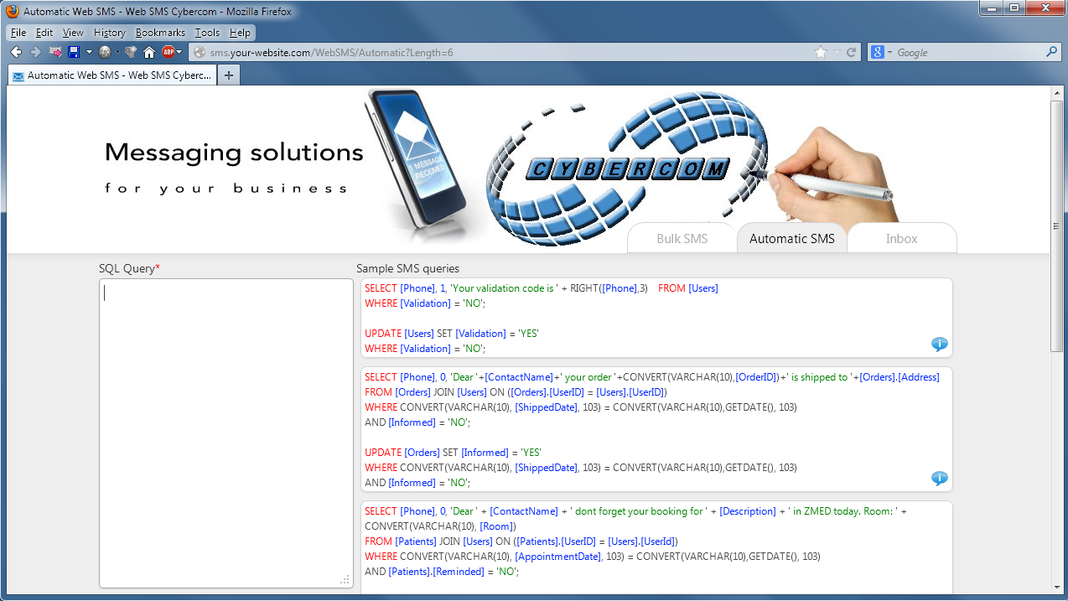Open the Help menu

(x=240, y=33)
